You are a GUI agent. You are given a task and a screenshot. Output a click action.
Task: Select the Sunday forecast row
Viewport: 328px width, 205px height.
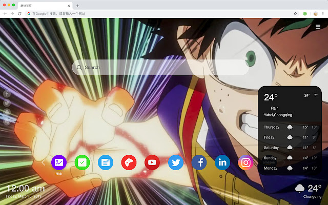tap(290, 158)
